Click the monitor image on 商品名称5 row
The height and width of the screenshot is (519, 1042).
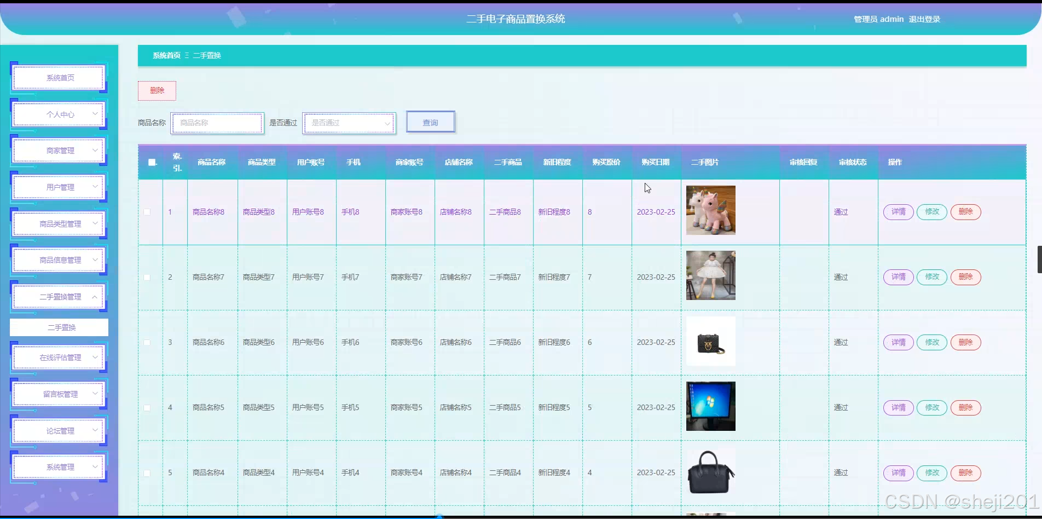click(x=710, y=406)
